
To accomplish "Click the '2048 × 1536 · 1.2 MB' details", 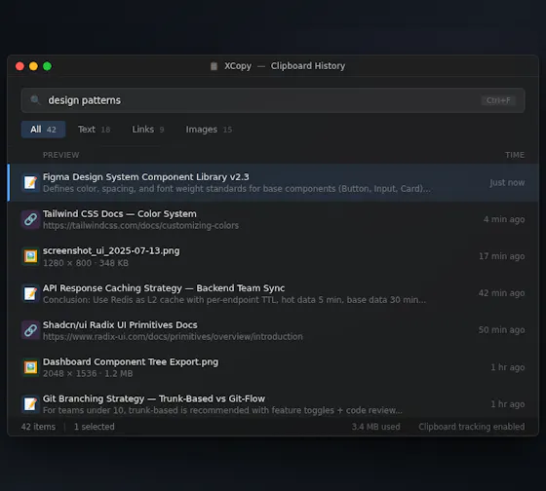I will click(88, 373).
